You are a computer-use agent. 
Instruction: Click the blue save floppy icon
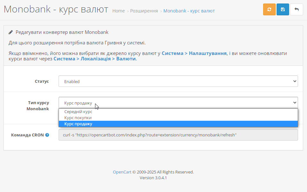[x=283, y=9]
